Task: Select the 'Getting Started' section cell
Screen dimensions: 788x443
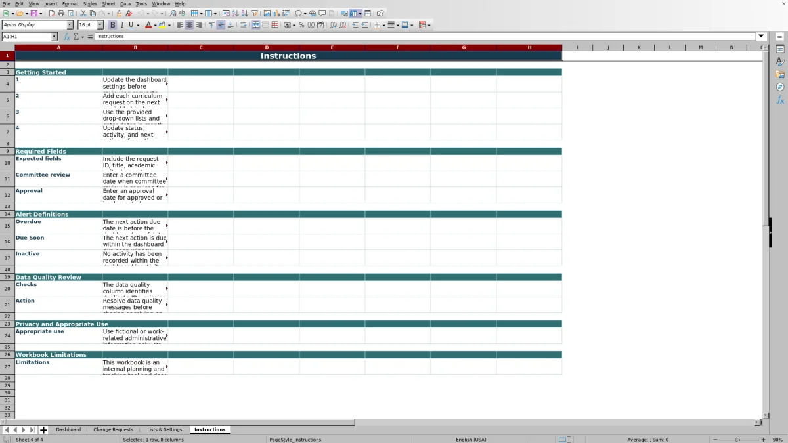Action: (58, 72)
